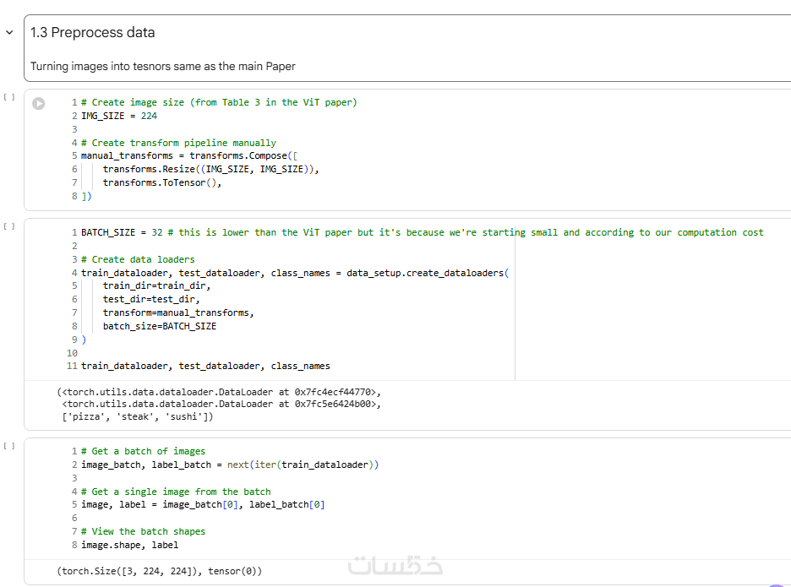Click the next(iter(train_dataloader)) code line
Viewport: 791px width, 587px height.
230,465
